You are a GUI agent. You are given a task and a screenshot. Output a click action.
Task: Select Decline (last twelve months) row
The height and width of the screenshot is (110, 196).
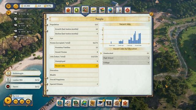point(77,34)
